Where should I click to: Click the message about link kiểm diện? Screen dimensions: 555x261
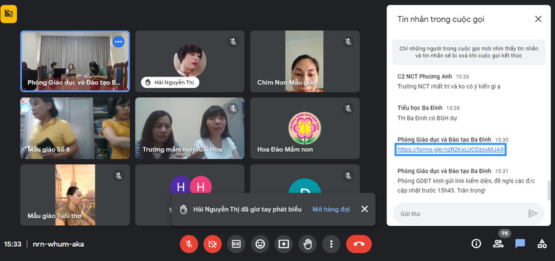466,186
